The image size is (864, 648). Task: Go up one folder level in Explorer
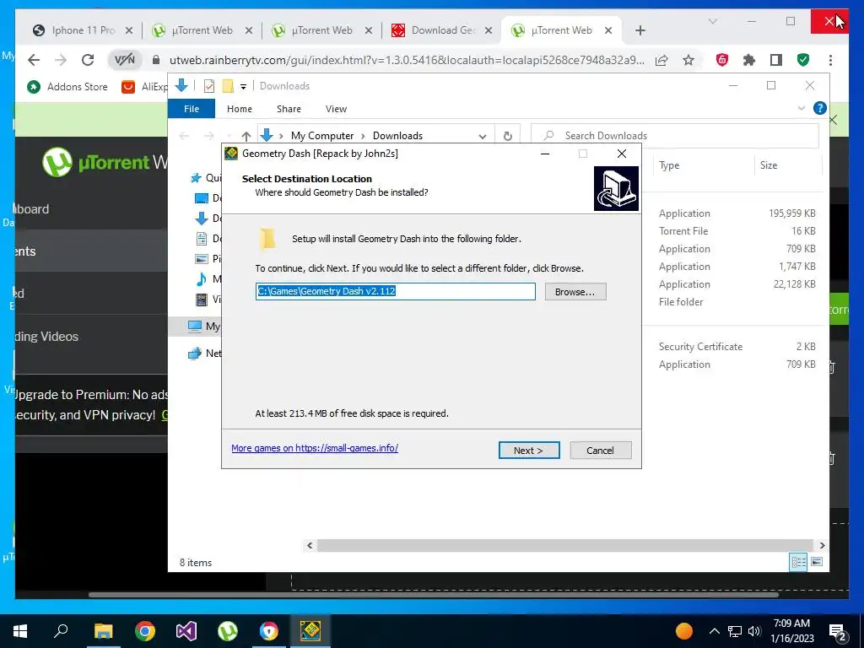pyautogui.click(x=246, y=136)
